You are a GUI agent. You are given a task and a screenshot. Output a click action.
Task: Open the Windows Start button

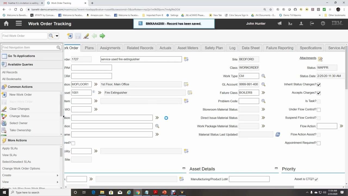pyautogui.click(x=5, y=192)
